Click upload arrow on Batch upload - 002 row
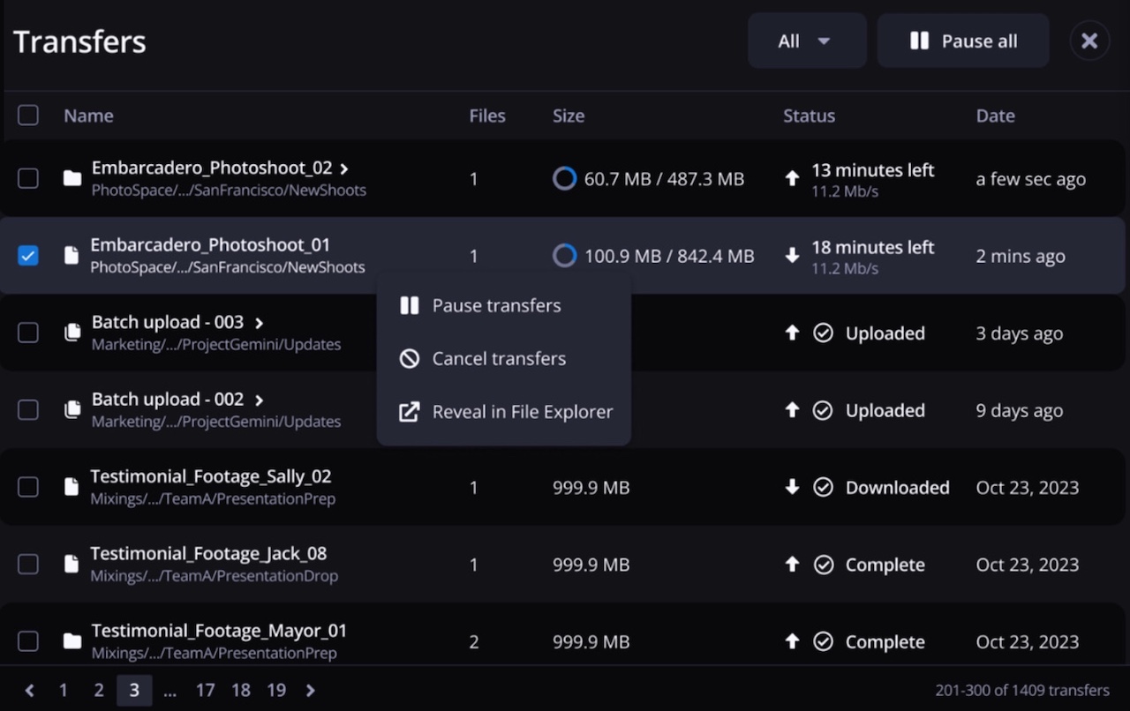The width and height of the screenshot is (1130, 711). [792, 409]
